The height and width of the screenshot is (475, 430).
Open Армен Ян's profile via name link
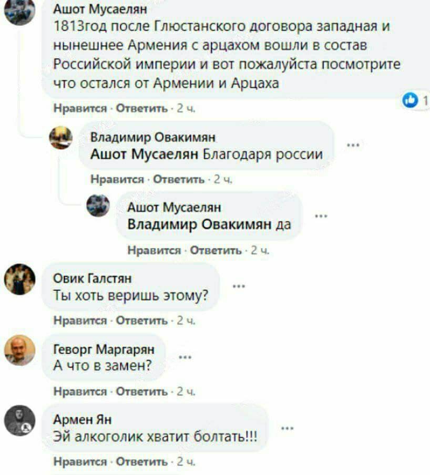83,419
